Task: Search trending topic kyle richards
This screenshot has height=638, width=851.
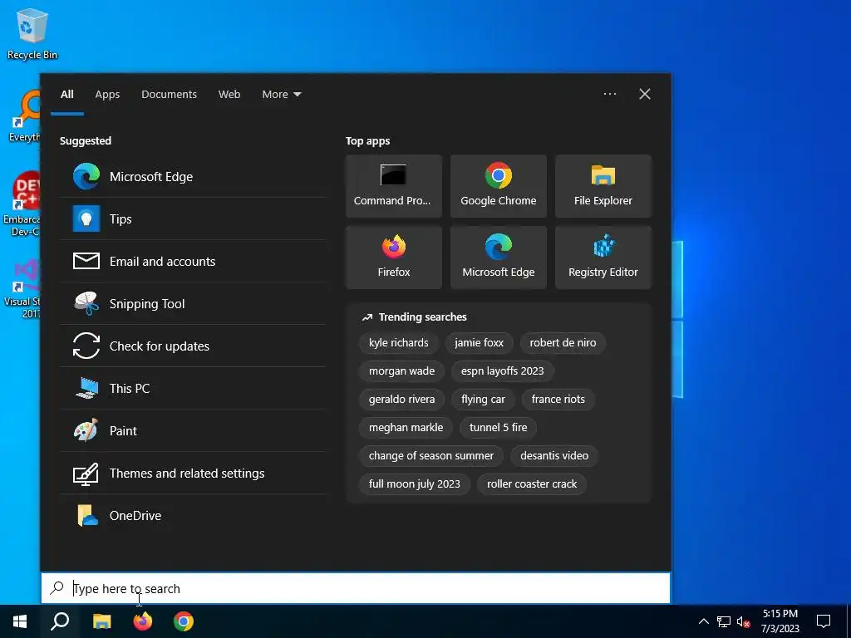Action: pos(398,342)
